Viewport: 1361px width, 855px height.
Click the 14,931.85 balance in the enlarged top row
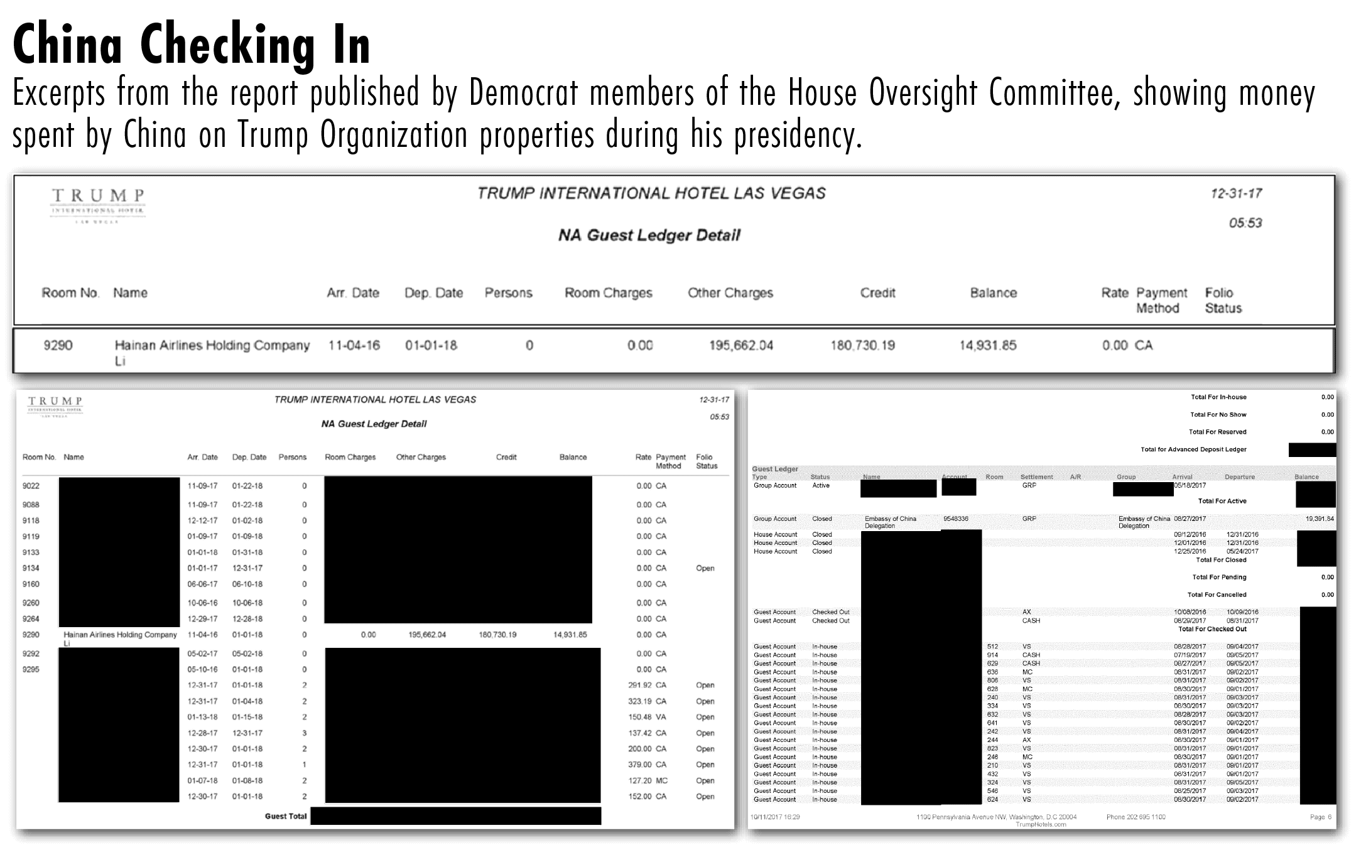tap(987, 345)
